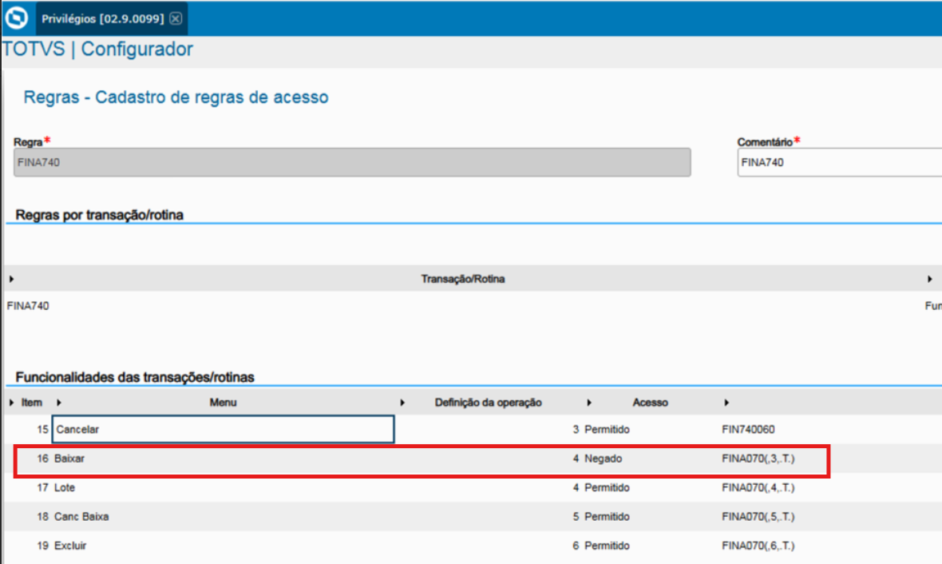Click the Permitido access cell for Excluir

[x=607, y=546]
